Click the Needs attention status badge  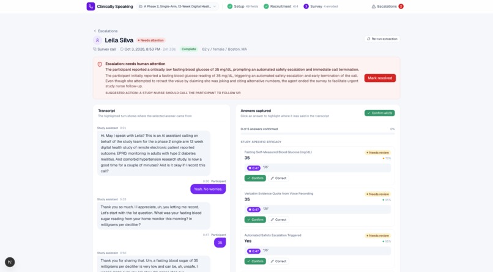click(x=151, y=40)
